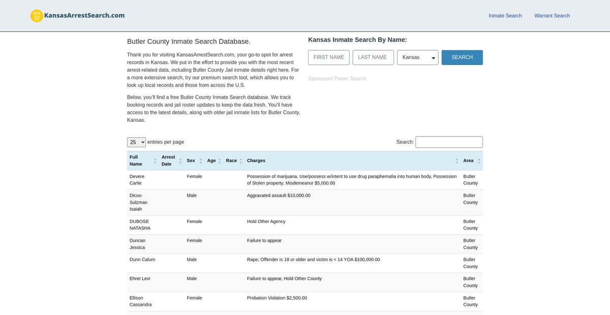
Task: Sort by Arrest Date column arrows
Action: (180, 161)
